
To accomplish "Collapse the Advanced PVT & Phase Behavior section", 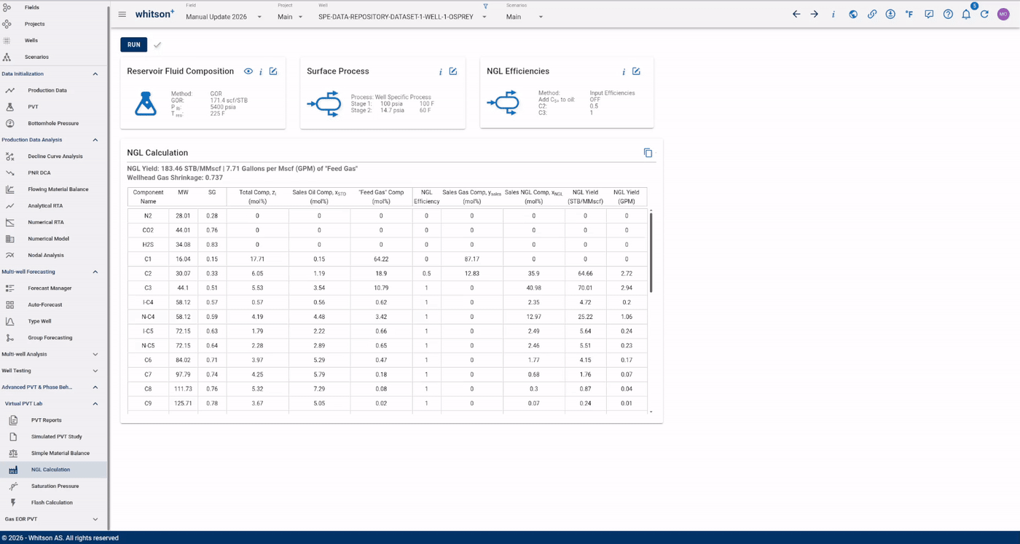I will pos(95,387).
